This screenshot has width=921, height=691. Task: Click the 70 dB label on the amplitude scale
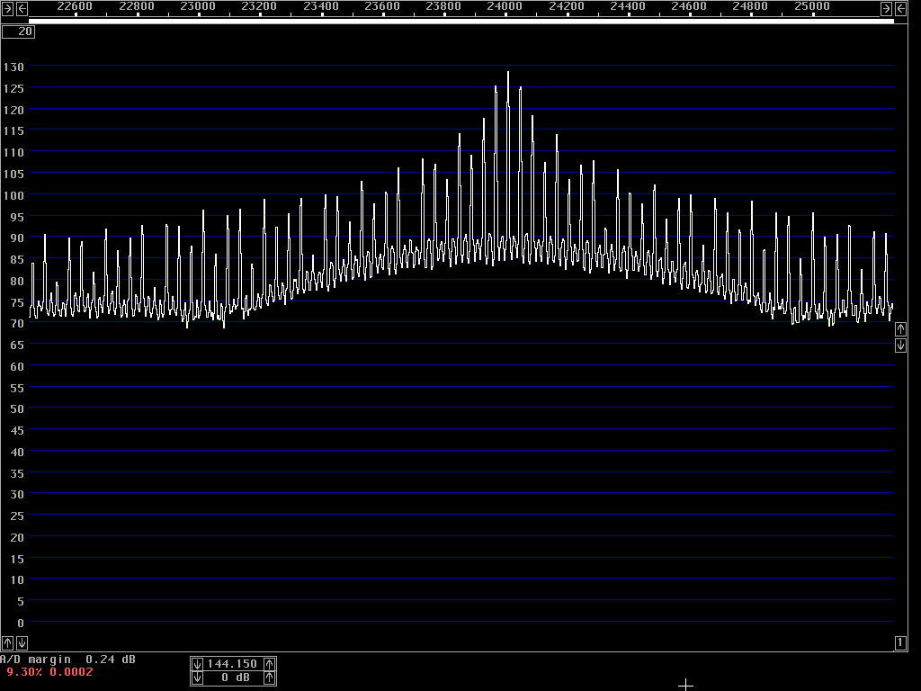16,323
